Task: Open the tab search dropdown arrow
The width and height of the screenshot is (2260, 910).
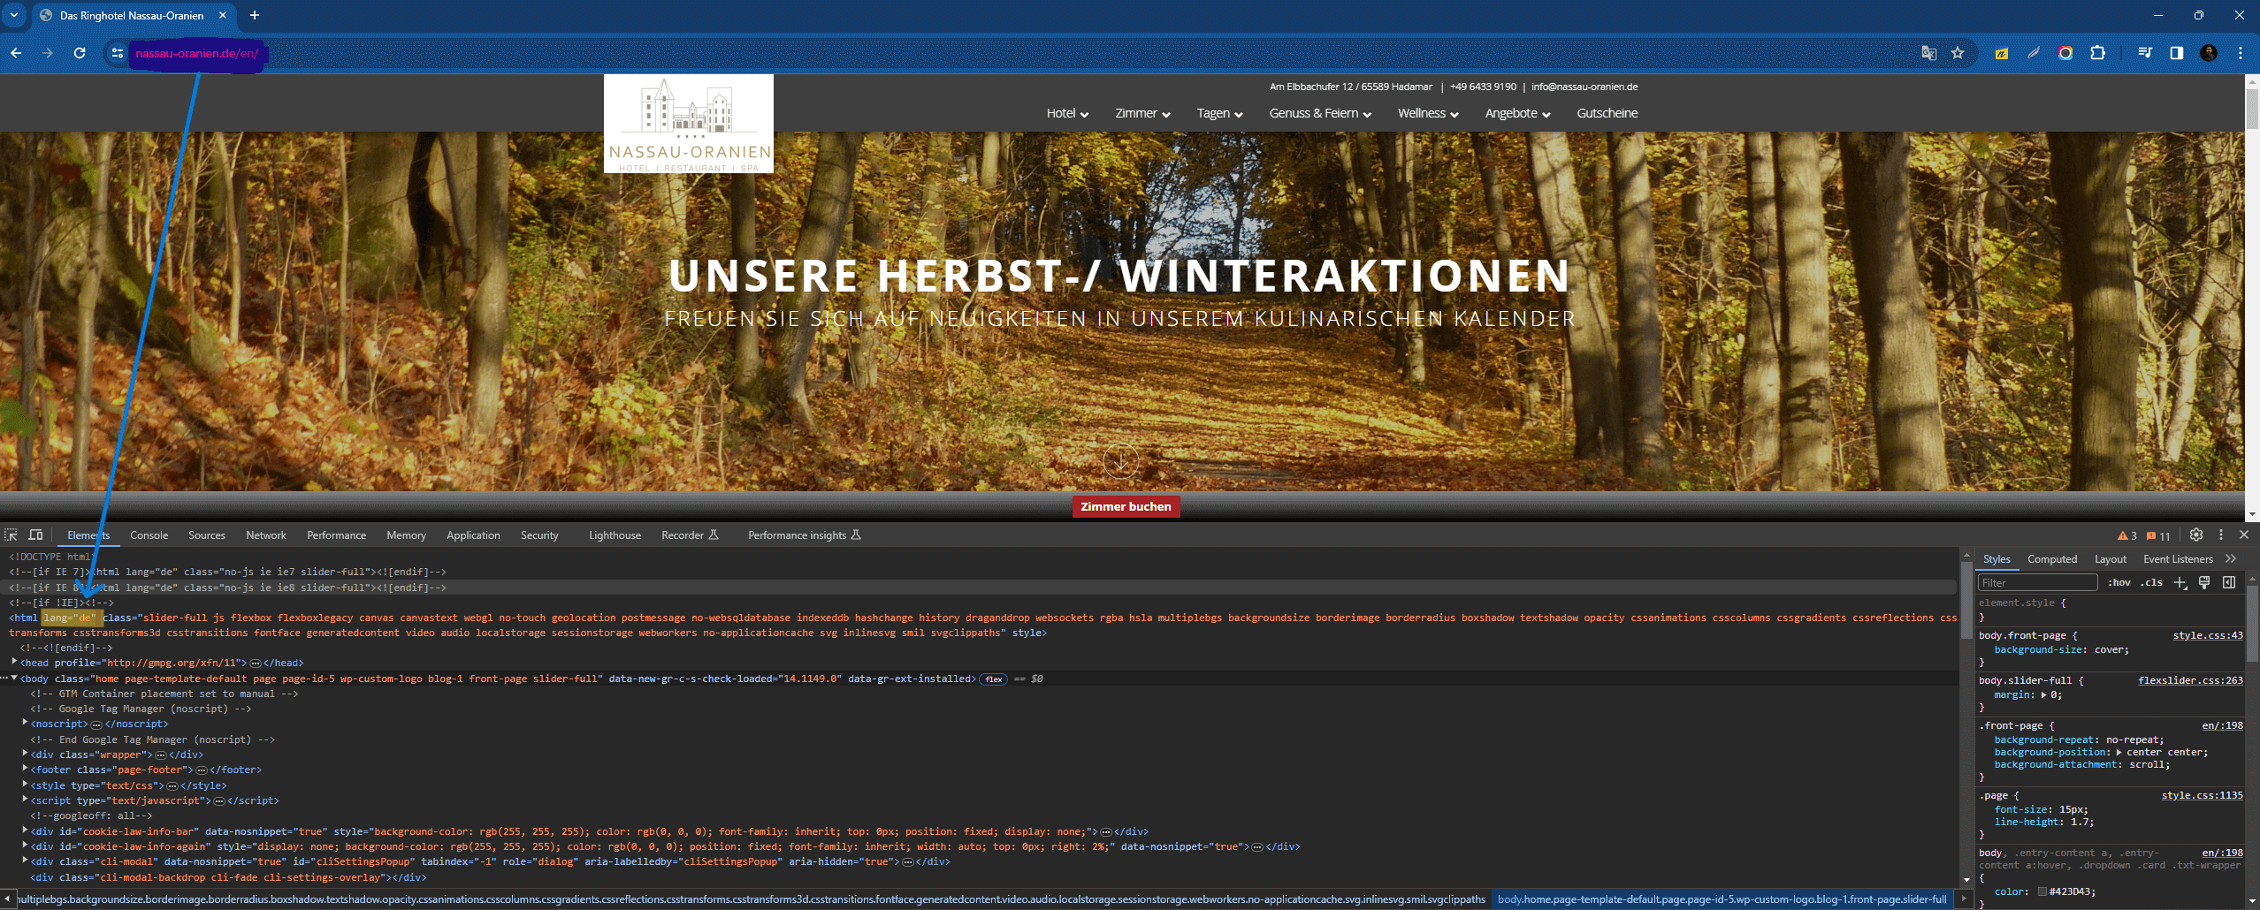Action: point(14,15)
